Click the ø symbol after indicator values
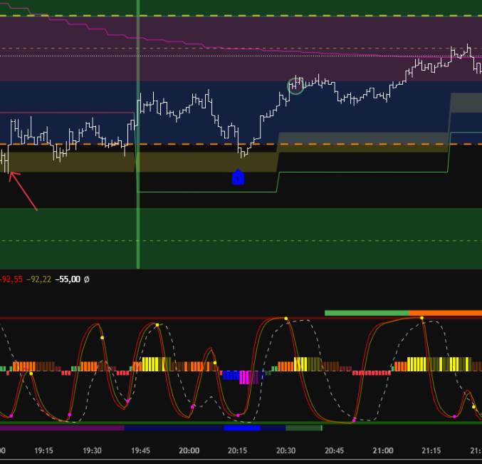Image resolution: width=482 pixels, height=464 pixels. coord(87,280)
